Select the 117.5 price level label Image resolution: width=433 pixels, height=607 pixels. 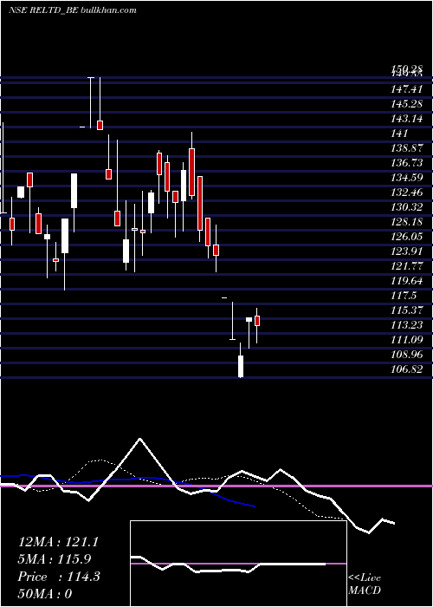point(404,296)
